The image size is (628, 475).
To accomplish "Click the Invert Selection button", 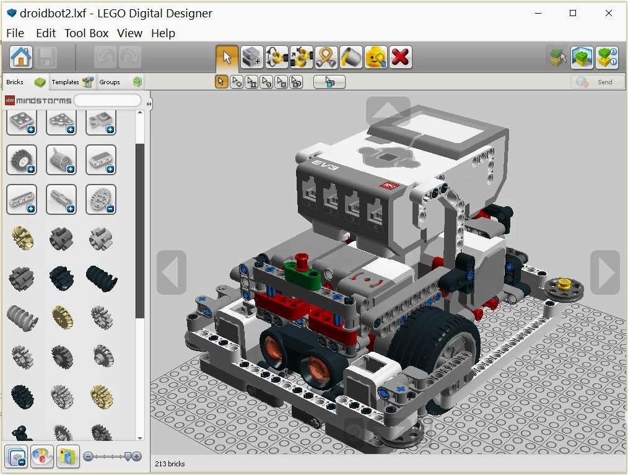I will [329, 82].
